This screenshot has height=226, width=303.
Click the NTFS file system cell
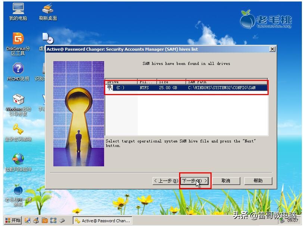tap(144, 88)
